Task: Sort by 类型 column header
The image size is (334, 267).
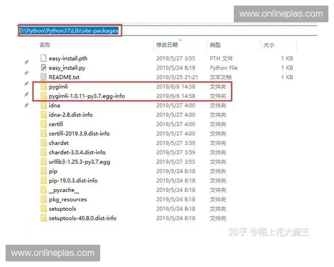Action: 215,44
